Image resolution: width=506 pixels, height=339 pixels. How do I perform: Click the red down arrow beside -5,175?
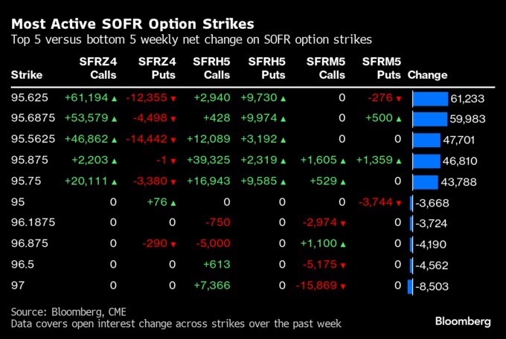(343, 265)
